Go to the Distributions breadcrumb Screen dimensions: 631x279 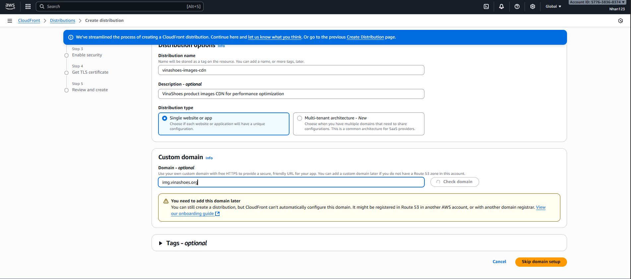(62, 21)
